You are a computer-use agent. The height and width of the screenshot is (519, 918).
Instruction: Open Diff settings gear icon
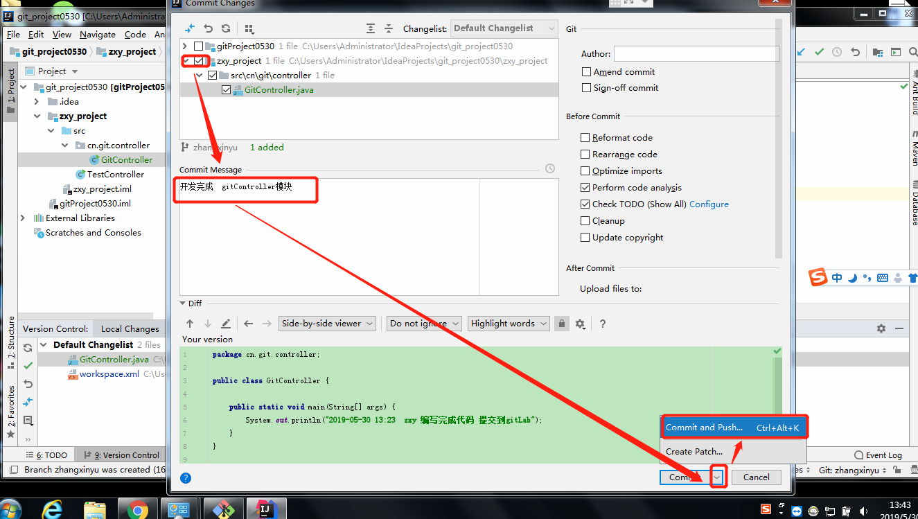pyautogui.click(x=581, y=324)
